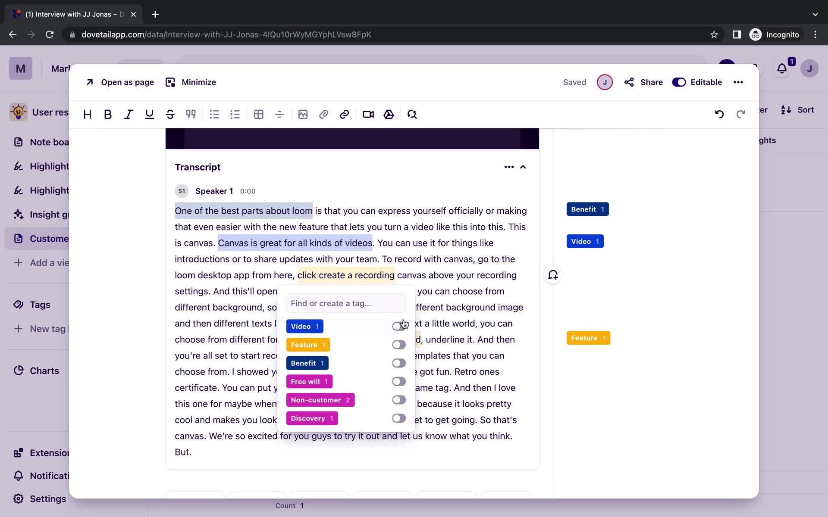Click highlighted text 'click create a recording'

pyautogui.click(x=346, y=275)
